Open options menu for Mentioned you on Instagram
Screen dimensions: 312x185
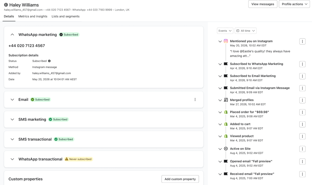tap(302, 41)
